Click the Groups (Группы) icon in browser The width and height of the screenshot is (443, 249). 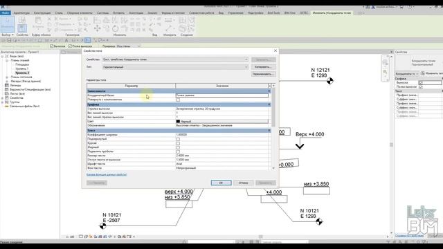tap(7, 102)
